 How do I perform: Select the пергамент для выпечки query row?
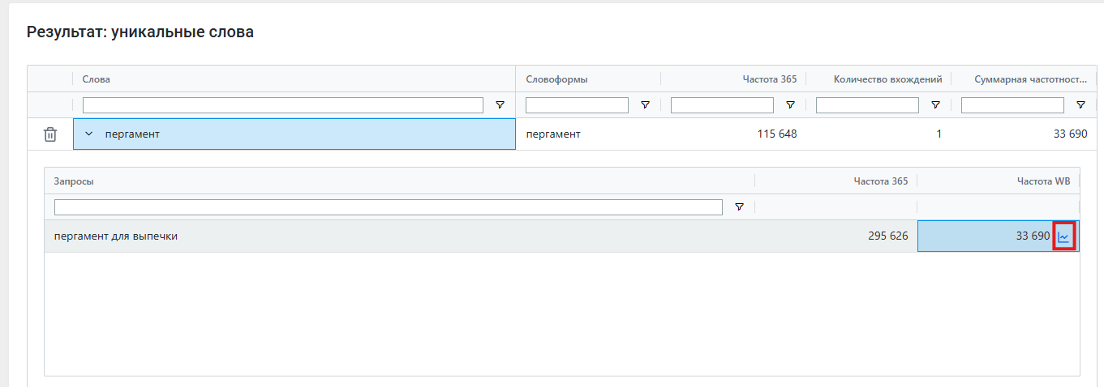tap(561, 236)
